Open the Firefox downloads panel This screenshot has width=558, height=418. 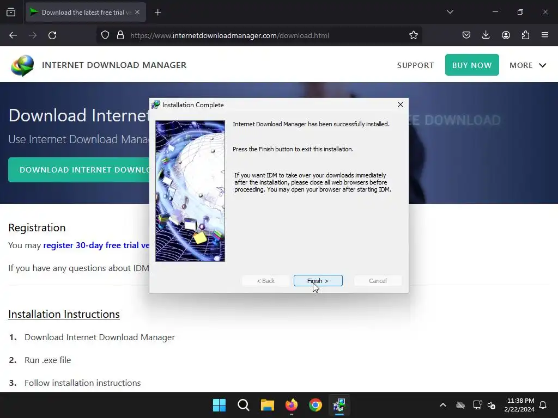[486, 35]
